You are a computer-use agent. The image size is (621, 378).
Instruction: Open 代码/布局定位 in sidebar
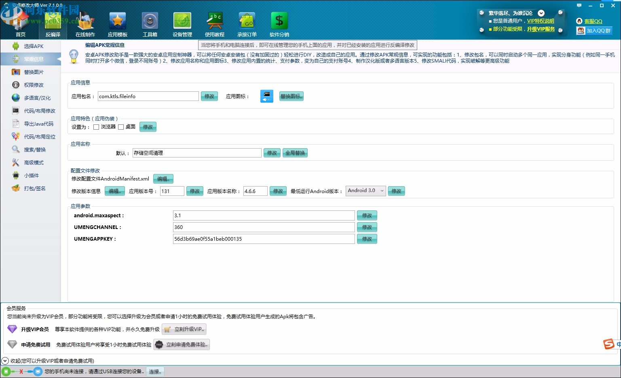31,136
